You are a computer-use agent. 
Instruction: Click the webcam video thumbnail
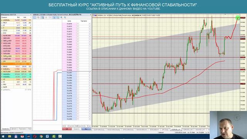point(228,125)
